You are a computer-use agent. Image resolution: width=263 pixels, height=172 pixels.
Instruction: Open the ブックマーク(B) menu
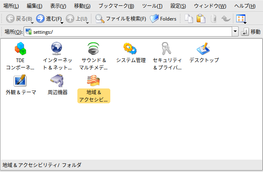pos(116,6)
